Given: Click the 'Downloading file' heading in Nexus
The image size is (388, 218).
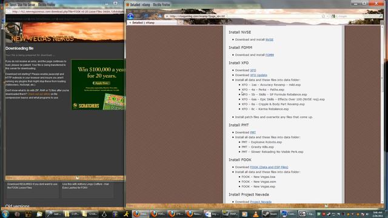Looking at the screenshot, I should pos(19,48).
